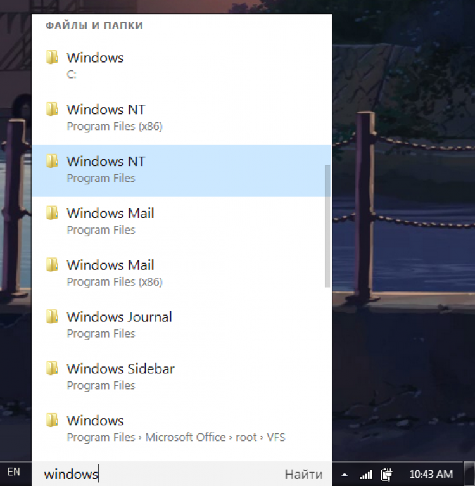Screen dimensions: 475x486
Task: Click folder icon of highlighted Windows NT
Action: point(52,161)
